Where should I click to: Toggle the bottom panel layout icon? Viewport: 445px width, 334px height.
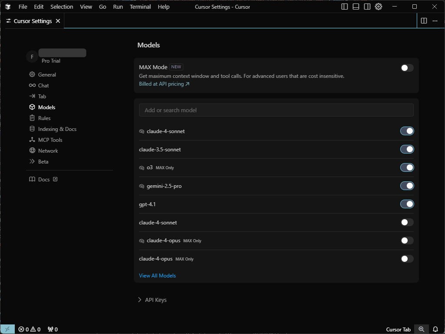click(356, 7)
